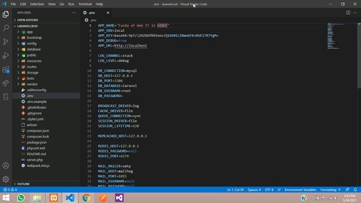This screenshot has width=361, height=203.
Task: Click Ln 1, Col 30 cursor position
Action: pyautogui.click(x=235, y=189)
